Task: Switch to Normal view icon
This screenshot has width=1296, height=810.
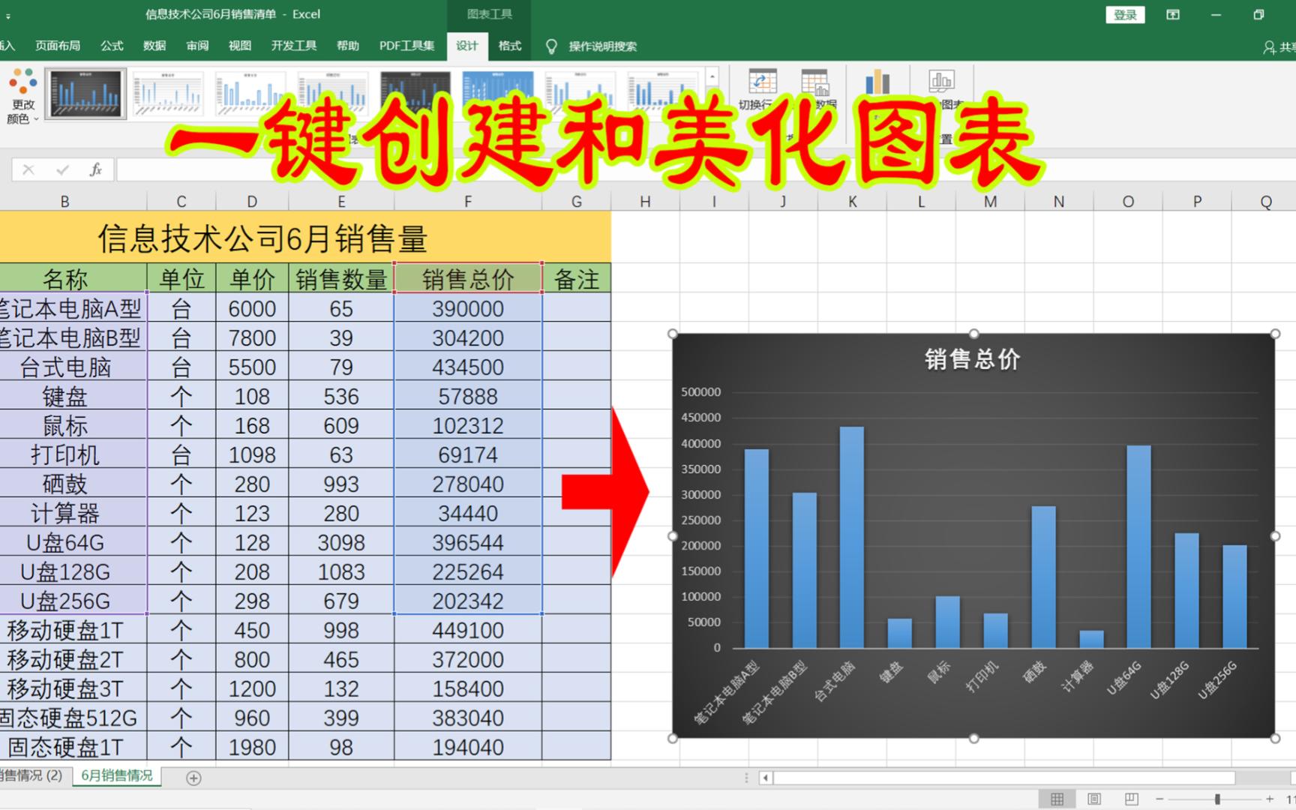Action: [x=1057, y=799]
